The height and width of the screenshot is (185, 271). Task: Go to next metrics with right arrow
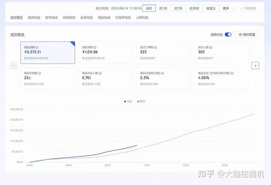(x=255, y=65)
